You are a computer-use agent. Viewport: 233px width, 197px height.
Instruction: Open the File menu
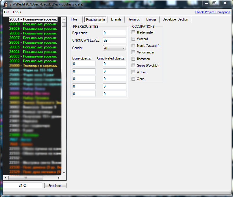click(x=7, y=12)
